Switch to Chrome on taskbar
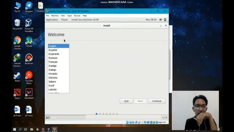Screen dimensions: 234x132 (x=37, y=129)
